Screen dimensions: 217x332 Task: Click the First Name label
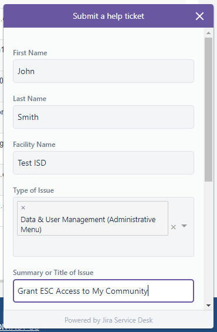[x=30, y=53]
